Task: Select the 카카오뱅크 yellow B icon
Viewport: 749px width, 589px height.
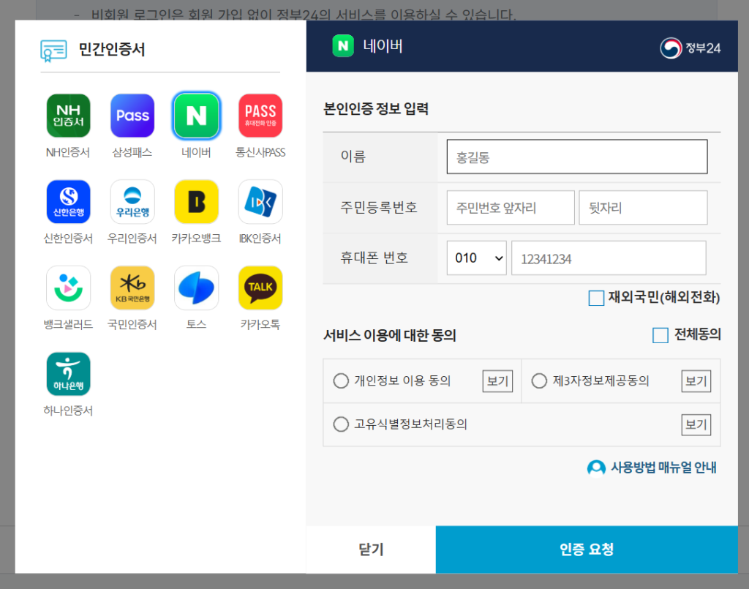Action: tap(196, 202)
